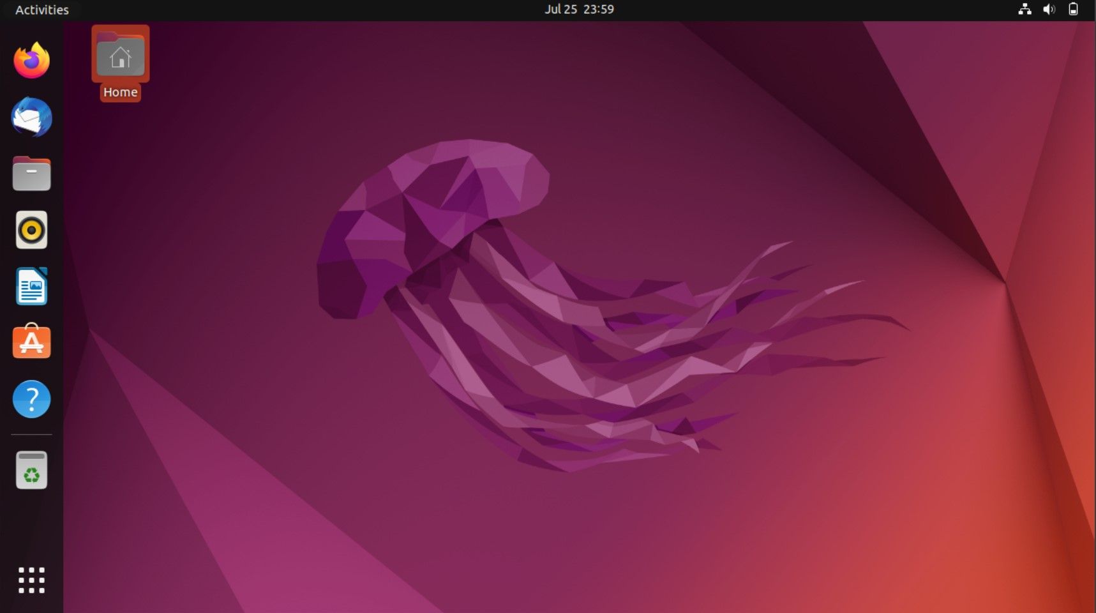Click the network status icon in the top bar
This screenshot has height=613, width=1096.
click(1025, 9)
